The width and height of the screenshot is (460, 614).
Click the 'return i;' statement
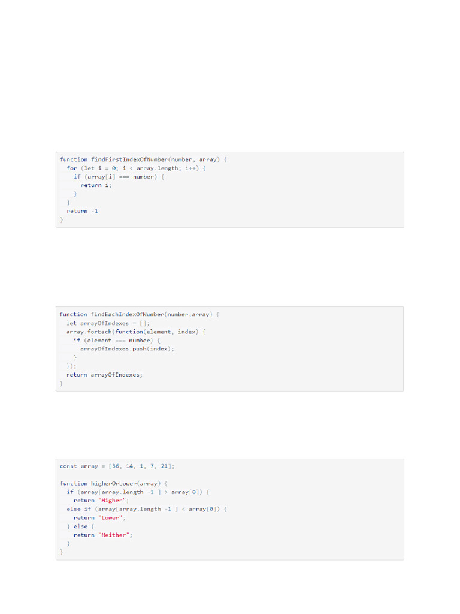(96, 185)
